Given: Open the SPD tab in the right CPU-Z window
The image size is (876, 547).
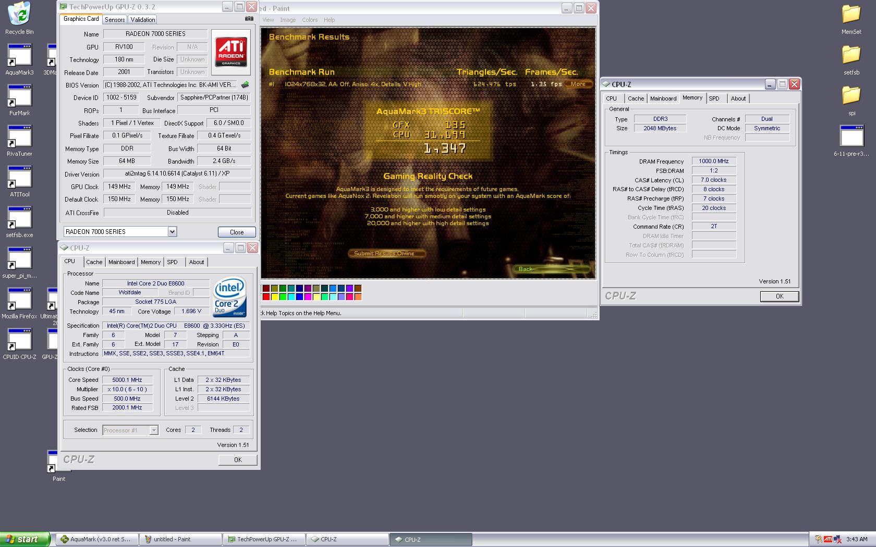Looking at the screenshot, I should coord(714,98).
